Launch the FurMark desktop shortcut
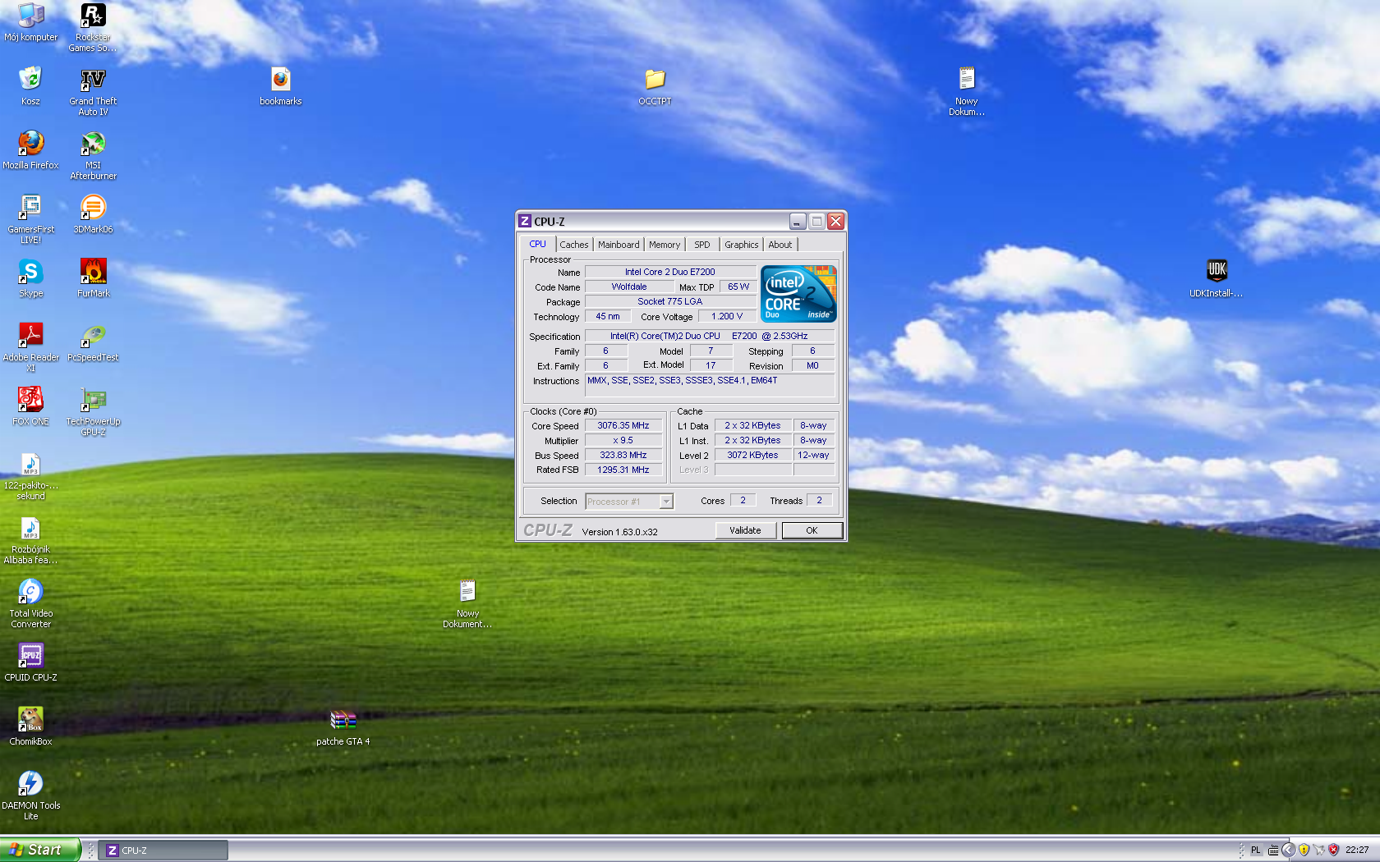1380x862 pixels. (x=93, y=277)
